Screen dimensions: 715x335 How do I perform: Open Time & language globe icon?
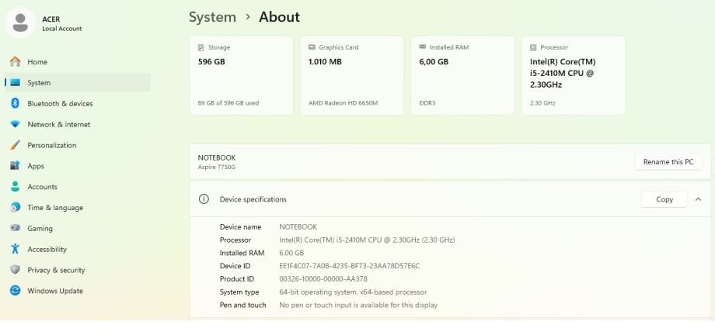tap(14, 208)
